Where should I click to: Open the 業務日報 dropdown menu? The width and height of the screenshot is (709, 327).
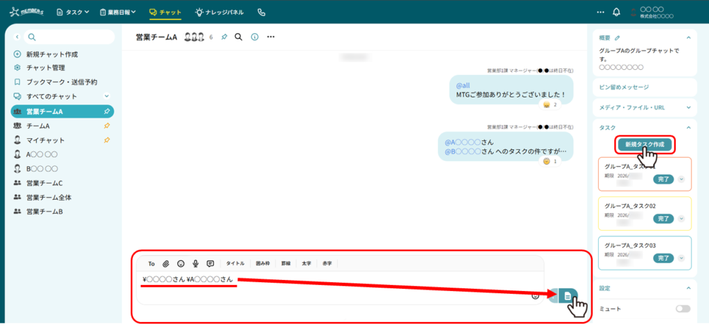pos(118,12)
